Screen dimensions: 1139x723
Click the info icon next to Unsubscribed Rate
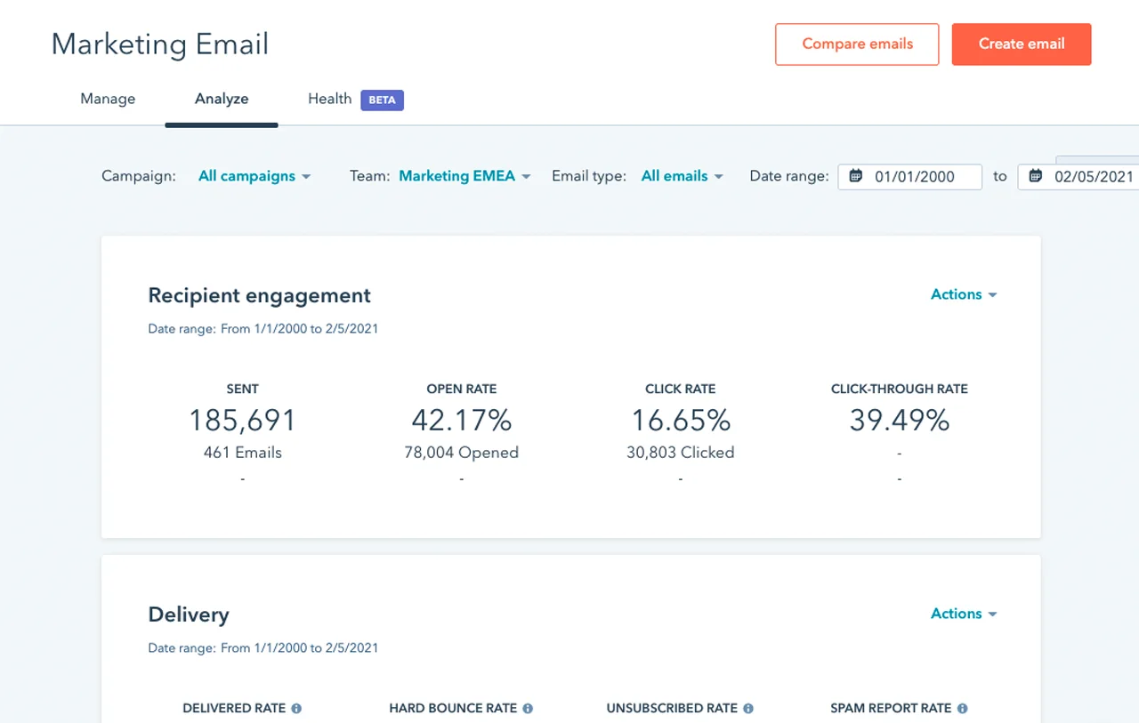point(748,708)
